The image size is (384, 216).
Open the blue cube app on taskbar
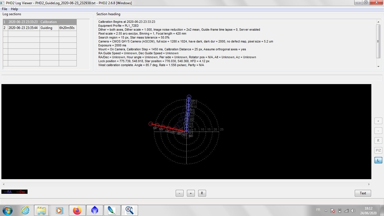click(95, 210)
